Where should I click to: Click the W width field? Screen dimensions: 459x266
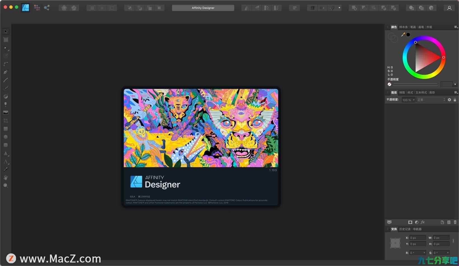coord(441,238)
